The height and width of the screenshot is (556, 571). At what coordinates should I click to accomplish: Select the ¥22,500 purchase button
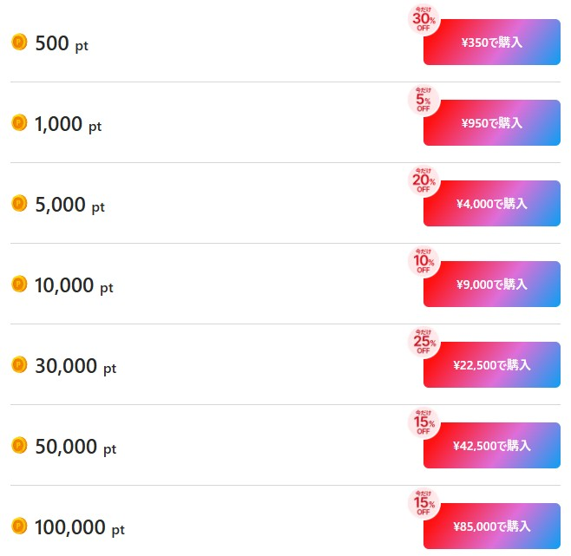[x=492, y=365]
